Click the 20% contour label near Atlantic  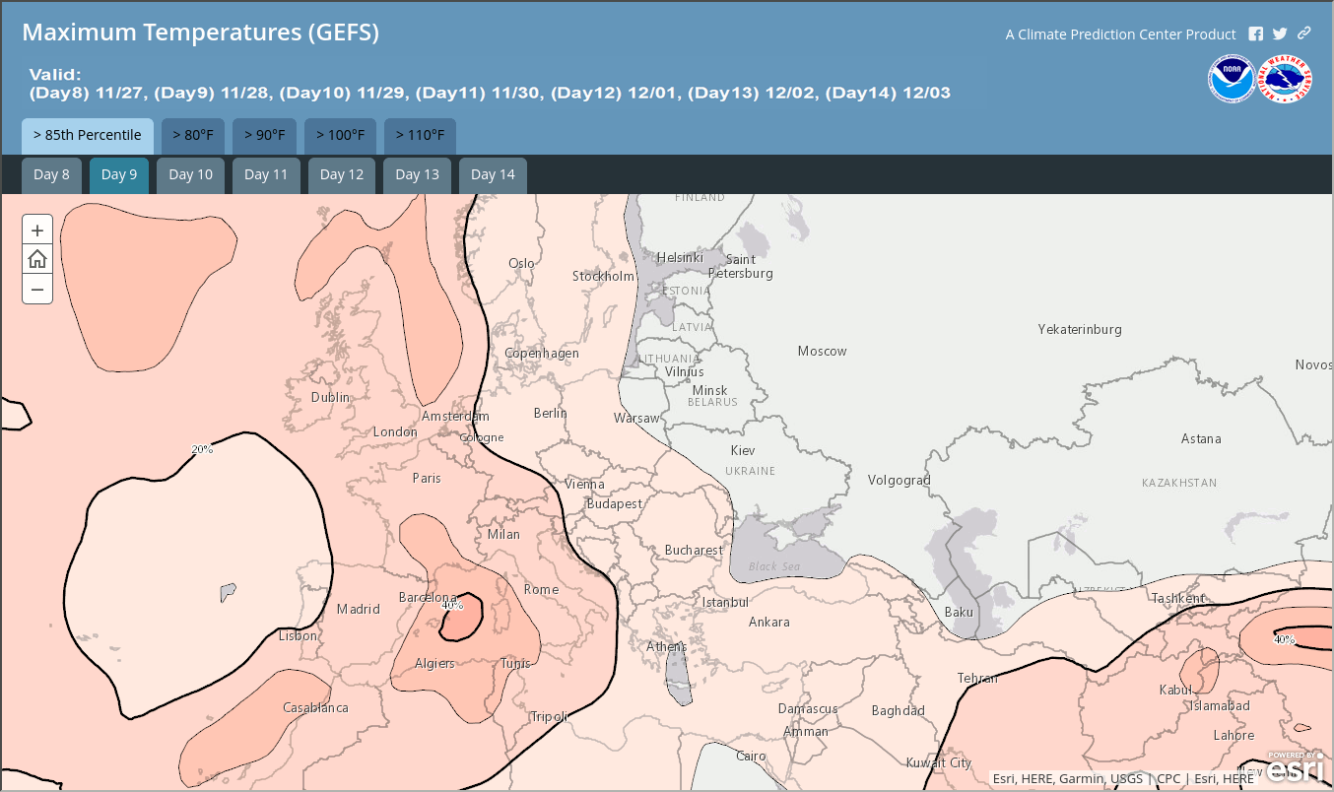[202, 449]
